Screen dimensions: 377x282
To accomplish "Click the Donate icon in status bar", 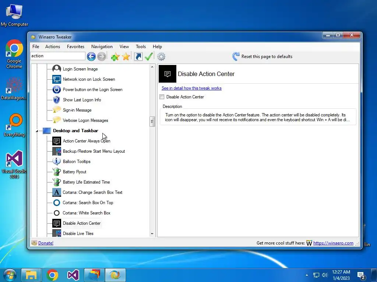I will (34, 243).
